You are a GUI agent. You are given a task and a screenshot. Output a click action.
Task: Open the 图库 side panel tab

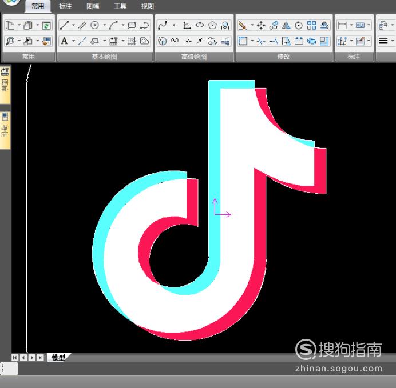pyautogui.click(x=5, y=85)
